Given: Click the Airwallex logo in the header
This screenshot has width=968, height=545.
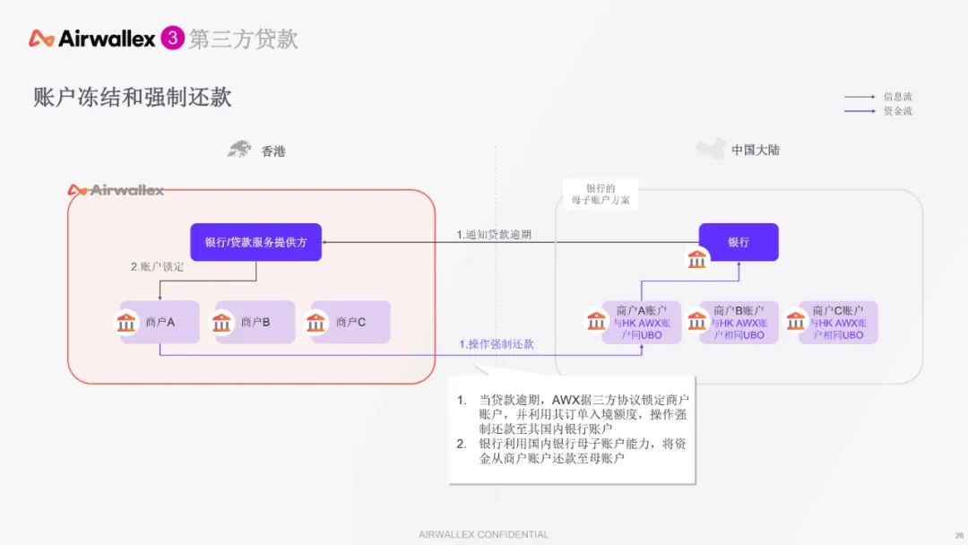Looking at the screenshot, I should 93,39.
